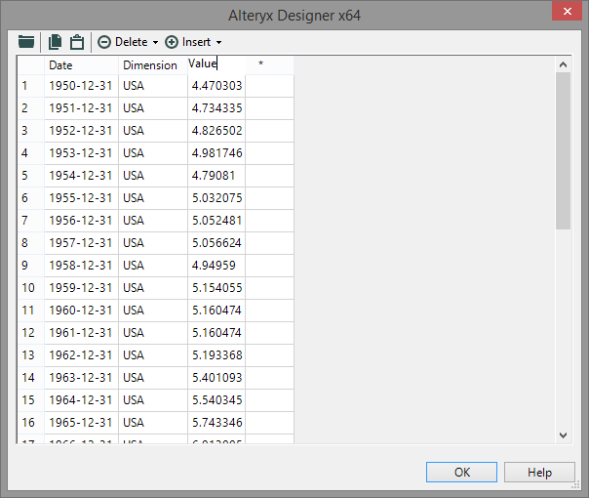Click the asterisk new column header
This screenshot has width=589, height=498.
pos(260,65)
